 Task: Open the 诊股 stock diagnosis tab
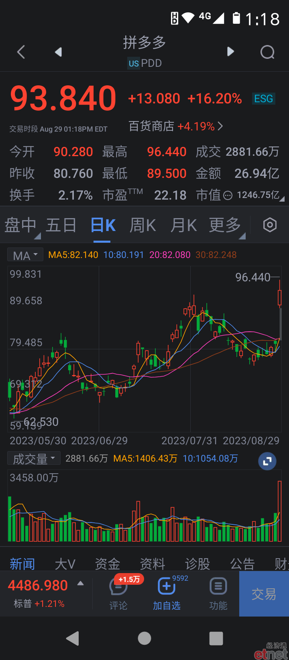(197, 563)
